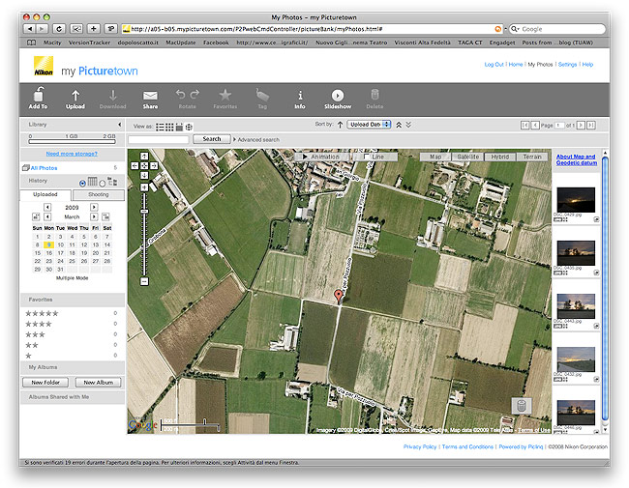Open Need more storage link
The image size is (629, 488).
coord(72,154)
